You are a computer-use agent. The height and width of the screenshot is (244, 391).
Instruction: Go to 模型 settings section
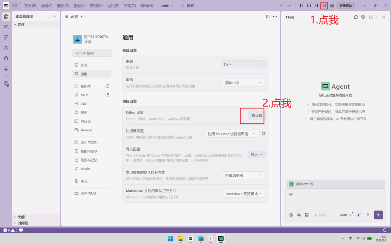[92, 112]
